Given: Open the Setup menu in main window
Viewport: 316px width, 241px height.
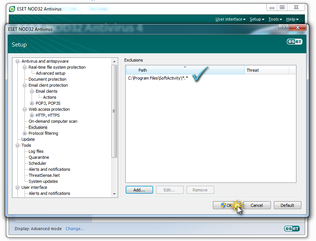Looking at the screenshot, I should tap(257, 19).
